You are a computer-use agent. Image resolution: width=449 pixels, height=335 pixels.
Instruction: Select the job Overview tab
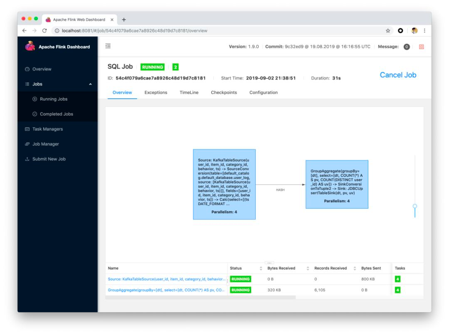(122, 92)
